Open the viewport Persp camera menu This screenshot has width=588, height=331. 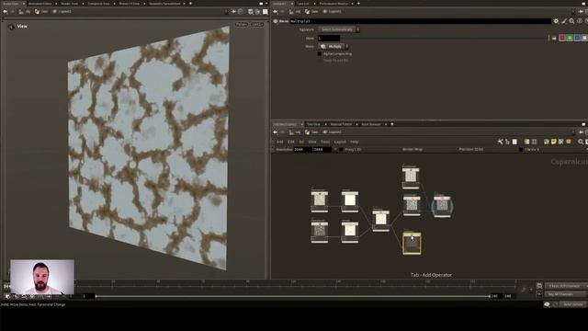pyautogui.click(x=241, y=25)
